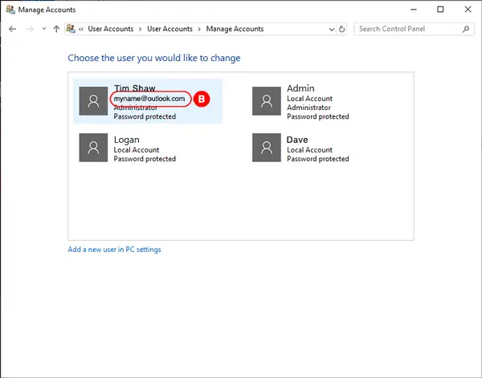The width and height of the screenshot is (482, 378).
Task: Select the Admin account avatar
Action: (x=267, y=101)
